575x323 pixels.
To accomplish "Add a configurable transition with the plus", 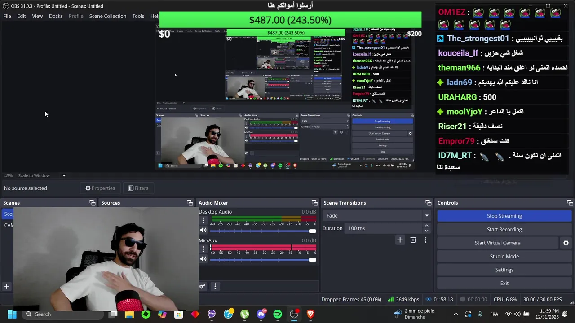I will coord(400,240).
